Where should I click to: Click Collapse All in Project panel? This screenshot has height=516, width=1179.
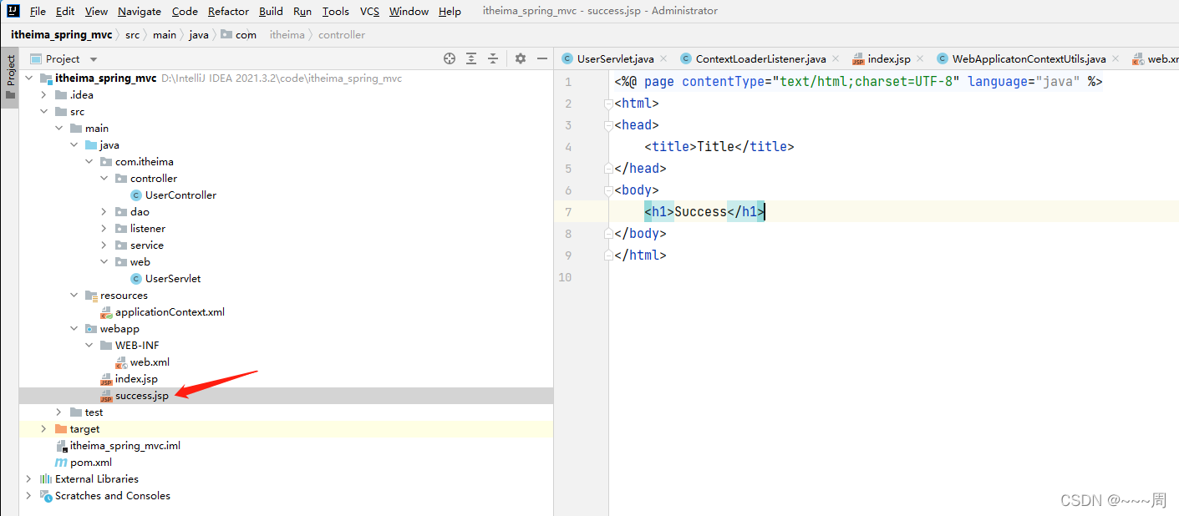pyautogui.click(x=493, y=58)
